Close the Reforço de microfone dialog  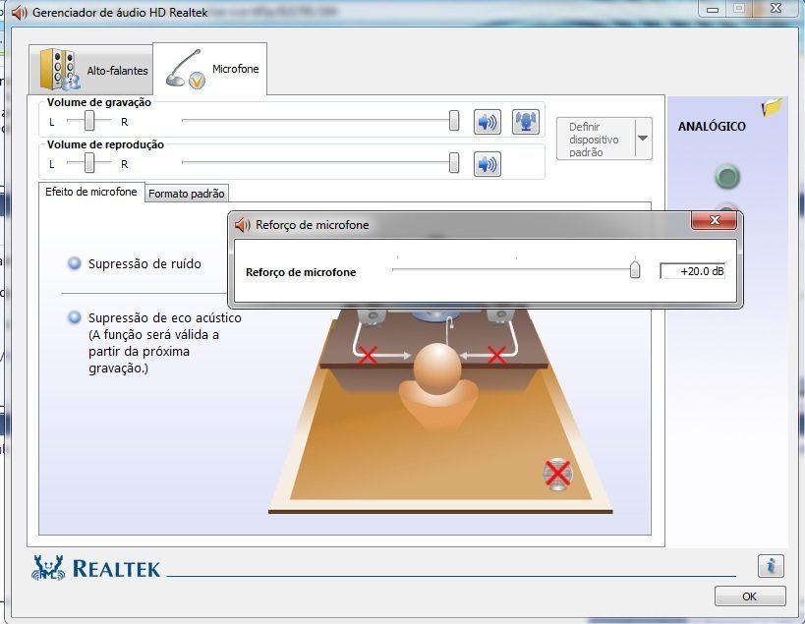tap(714, 223)
